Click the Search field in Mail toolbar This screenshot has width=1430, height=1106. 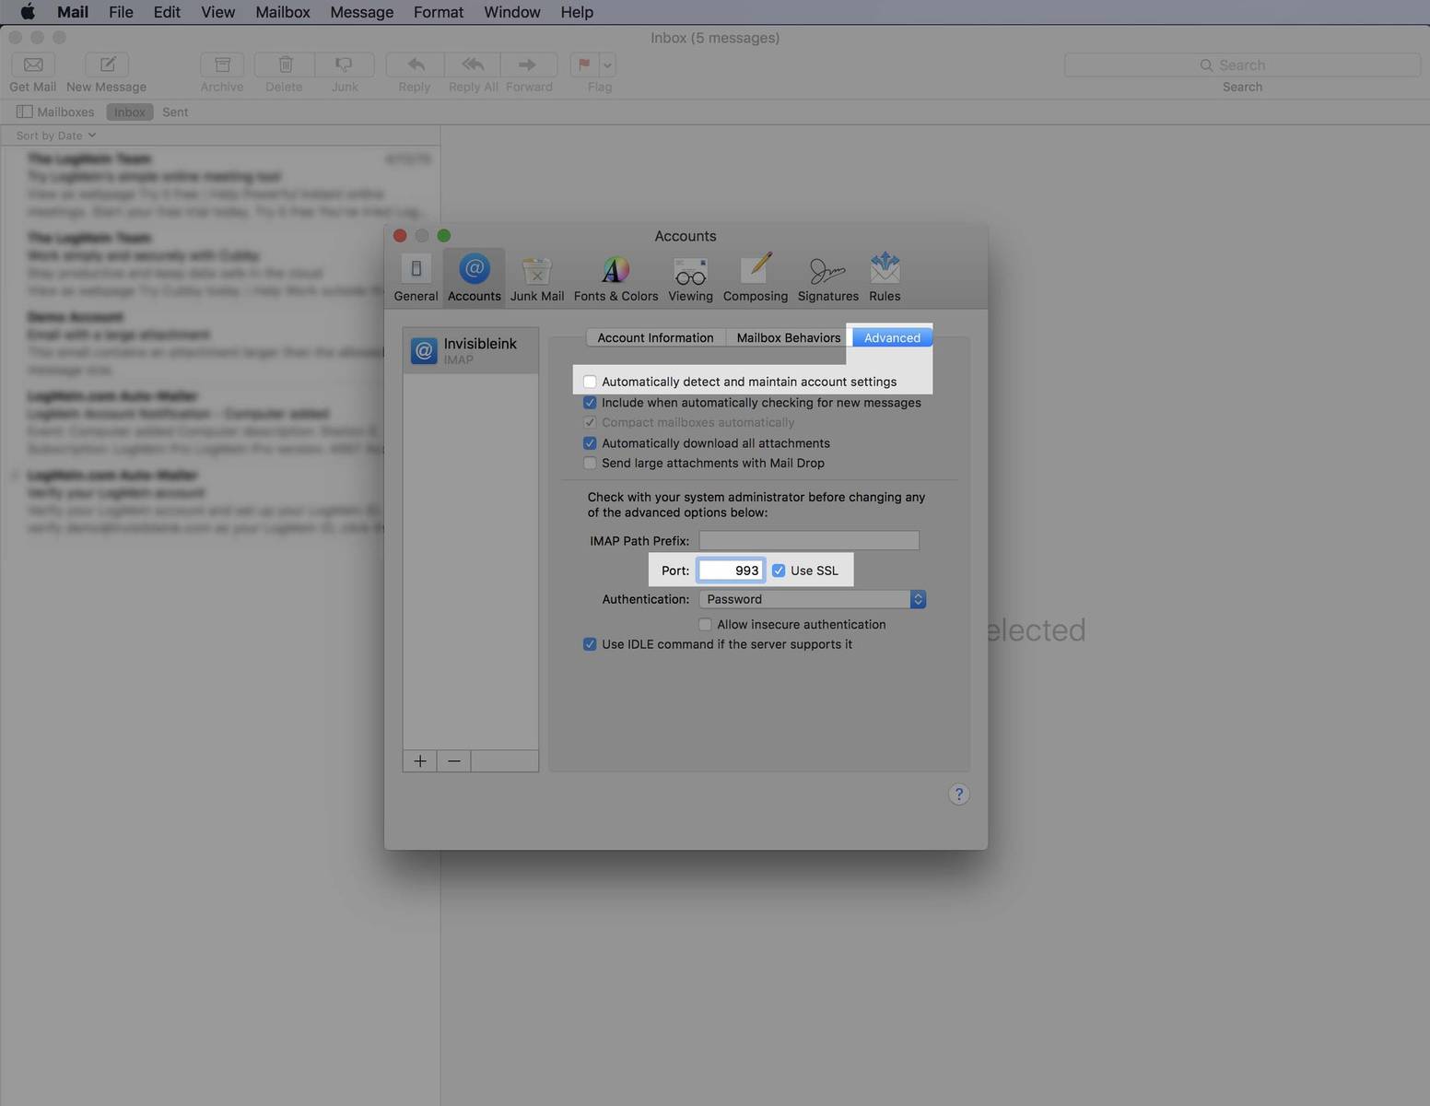point(1242,65)
